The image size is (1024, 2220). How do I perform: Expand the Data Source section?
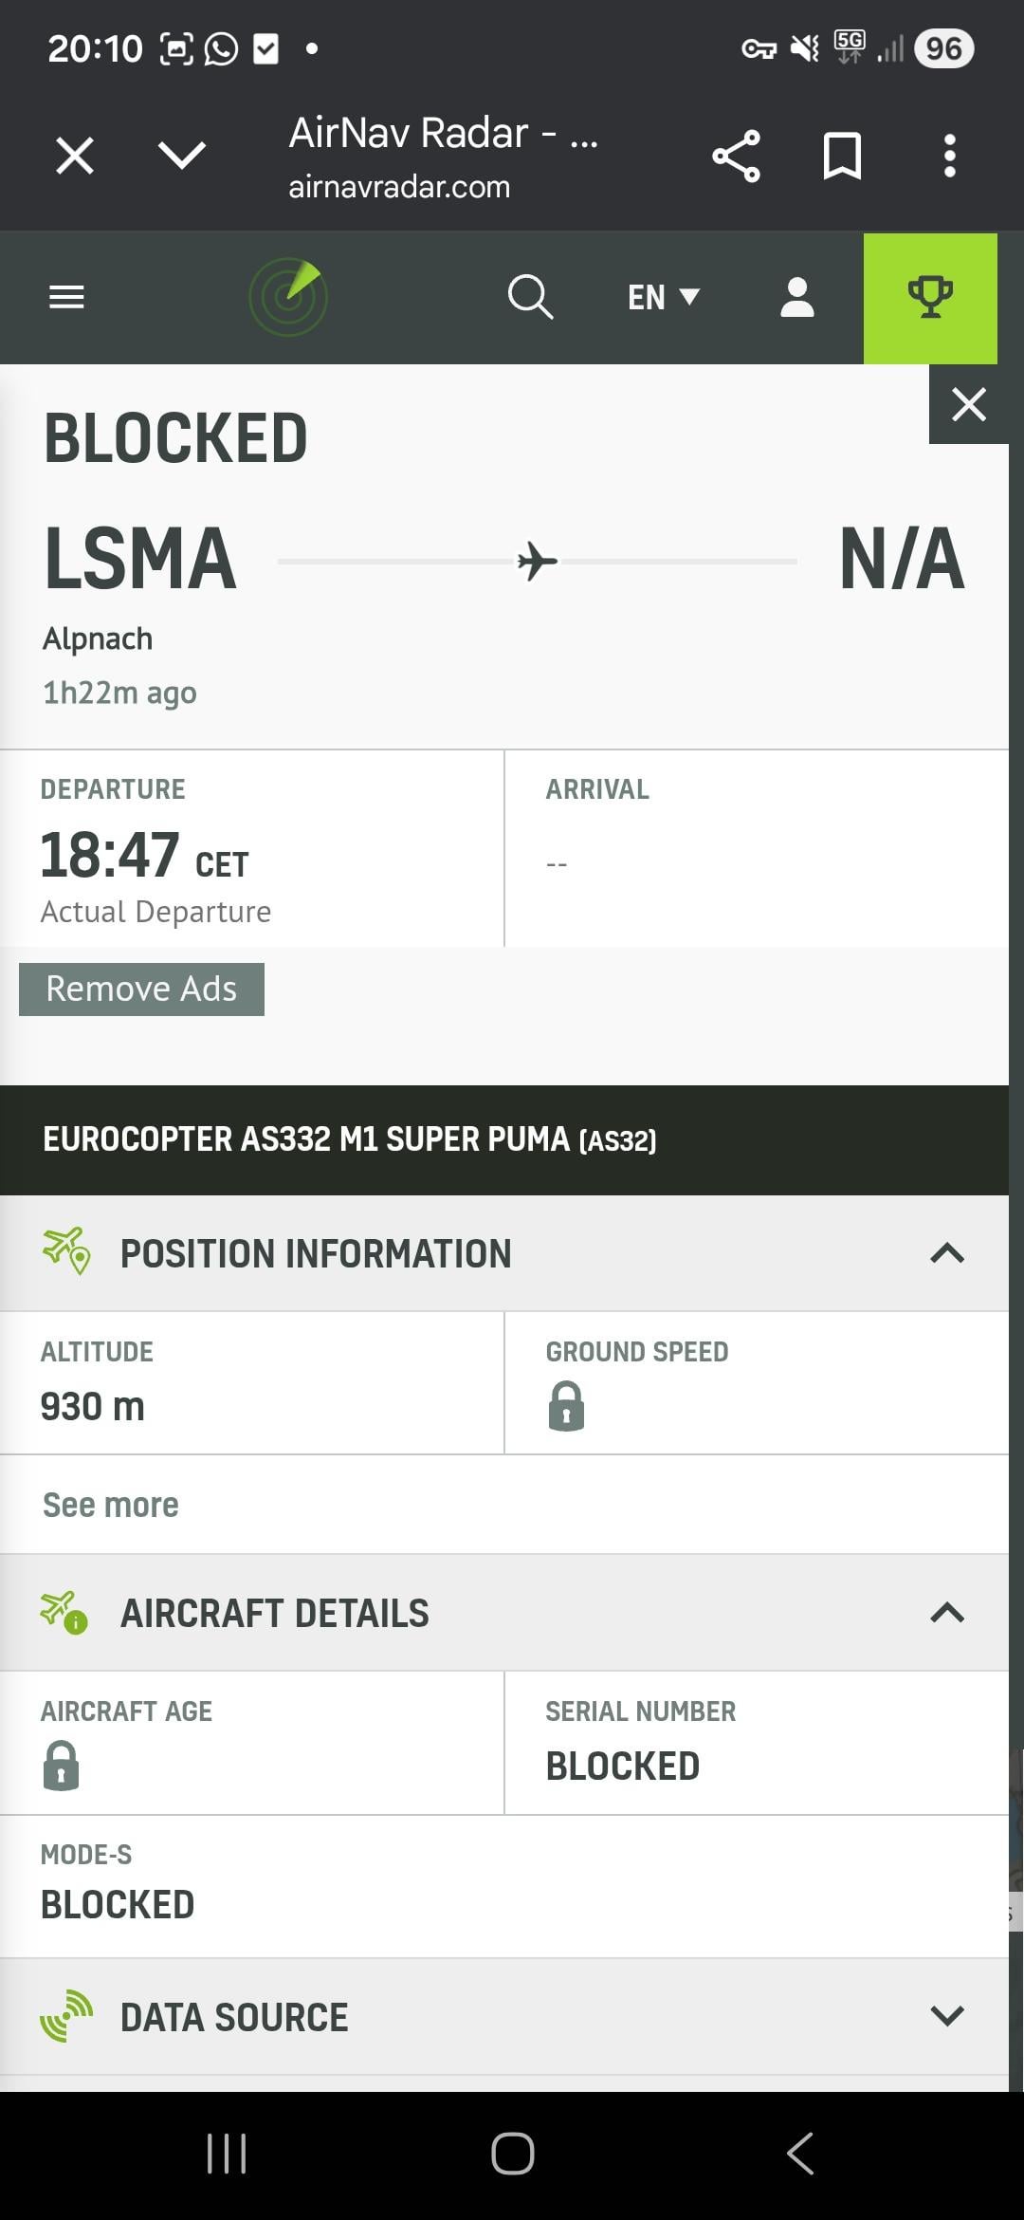tap(946, 2016)
